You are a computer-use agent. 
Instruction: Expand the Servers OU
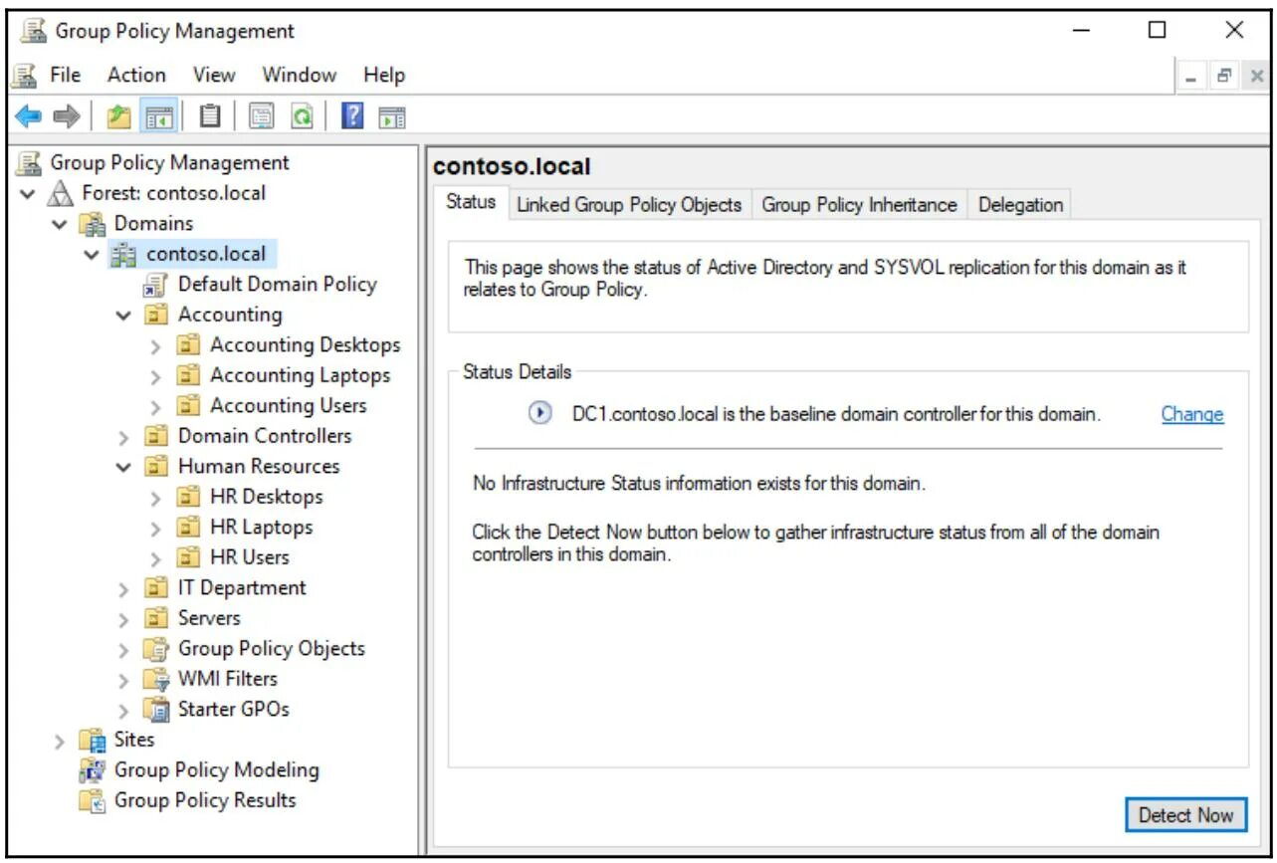point(124,619)
